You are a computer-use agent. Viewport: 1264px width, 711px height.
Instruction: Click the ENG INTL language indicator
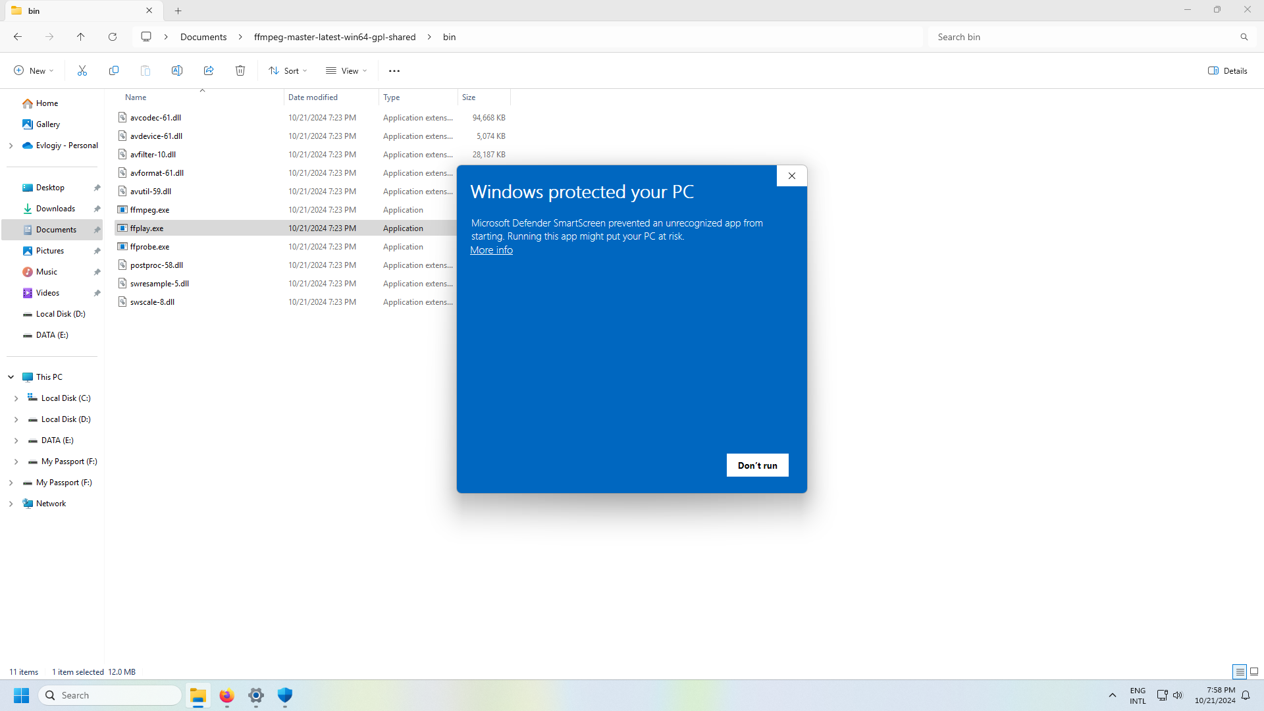point(1138,695)
